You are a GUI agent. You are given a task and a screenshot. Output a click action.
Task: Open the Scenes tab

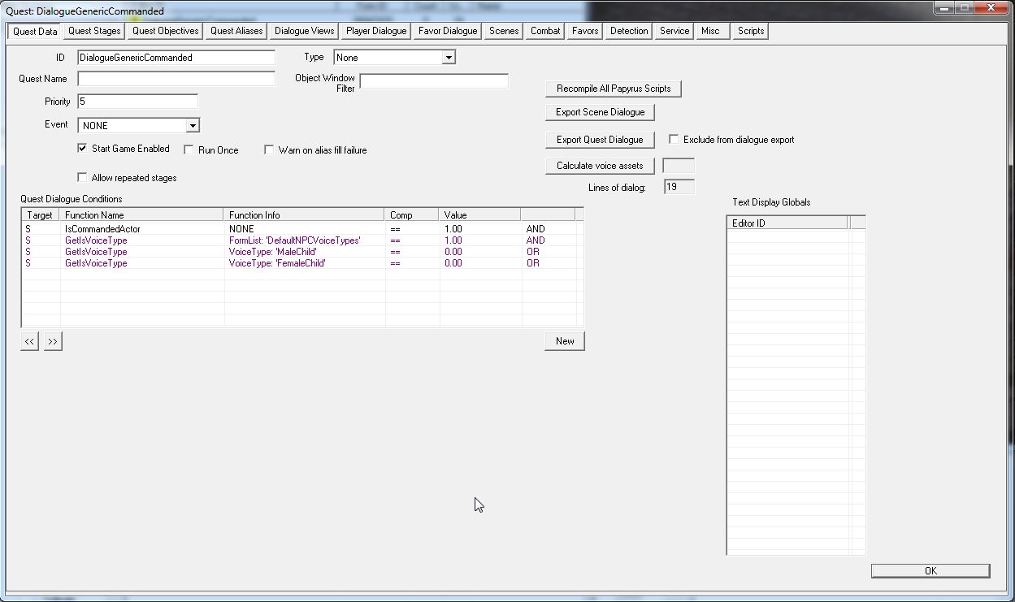504,31
